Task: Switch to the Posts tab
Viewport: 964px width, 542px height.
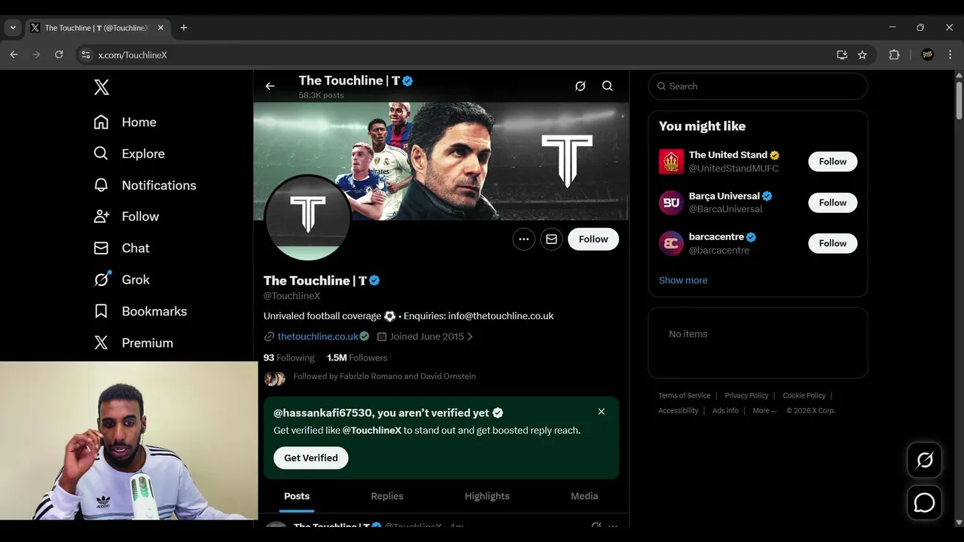Action: pos(297,496)
